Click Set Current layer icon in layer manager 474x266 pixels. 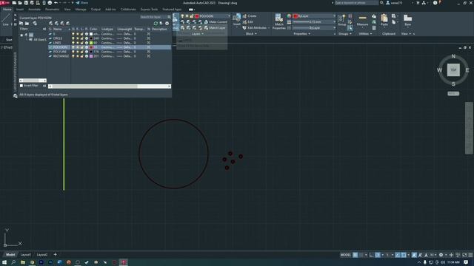(x=67, y=23)
